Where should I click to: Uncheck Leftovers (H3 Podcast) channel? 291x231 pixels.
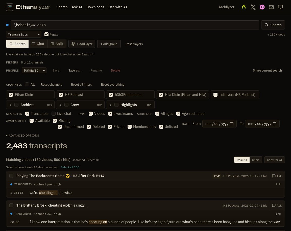215,95
